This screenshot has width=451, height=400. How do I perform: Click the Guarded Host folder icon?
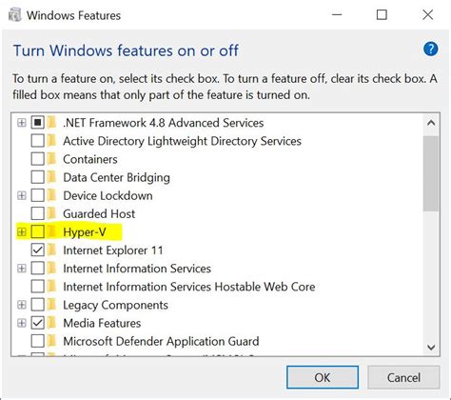[x=51, y=213]
